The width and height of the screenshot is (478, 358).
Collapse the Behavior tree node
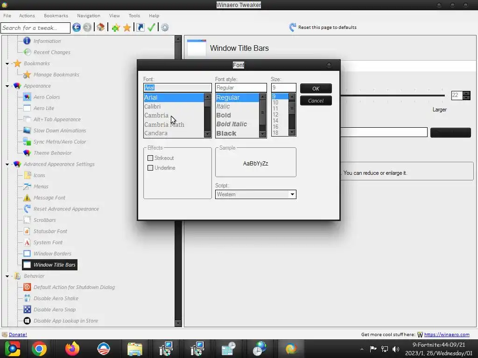click(7, 276)
